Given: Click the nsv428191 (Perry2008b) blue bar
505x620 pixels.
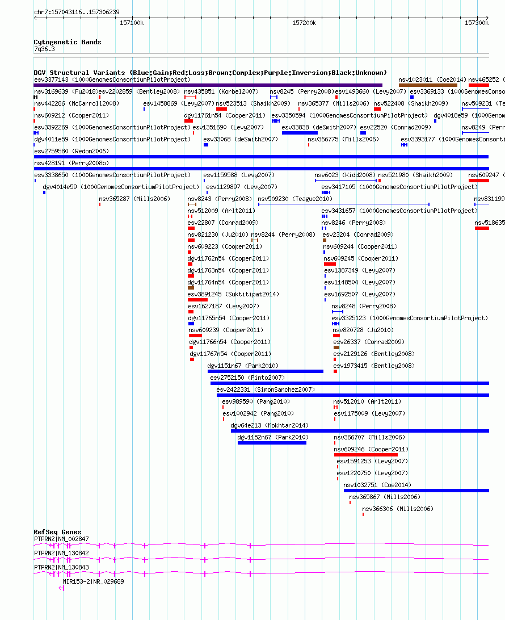Looking at the screenshot, I should (261, 169).
